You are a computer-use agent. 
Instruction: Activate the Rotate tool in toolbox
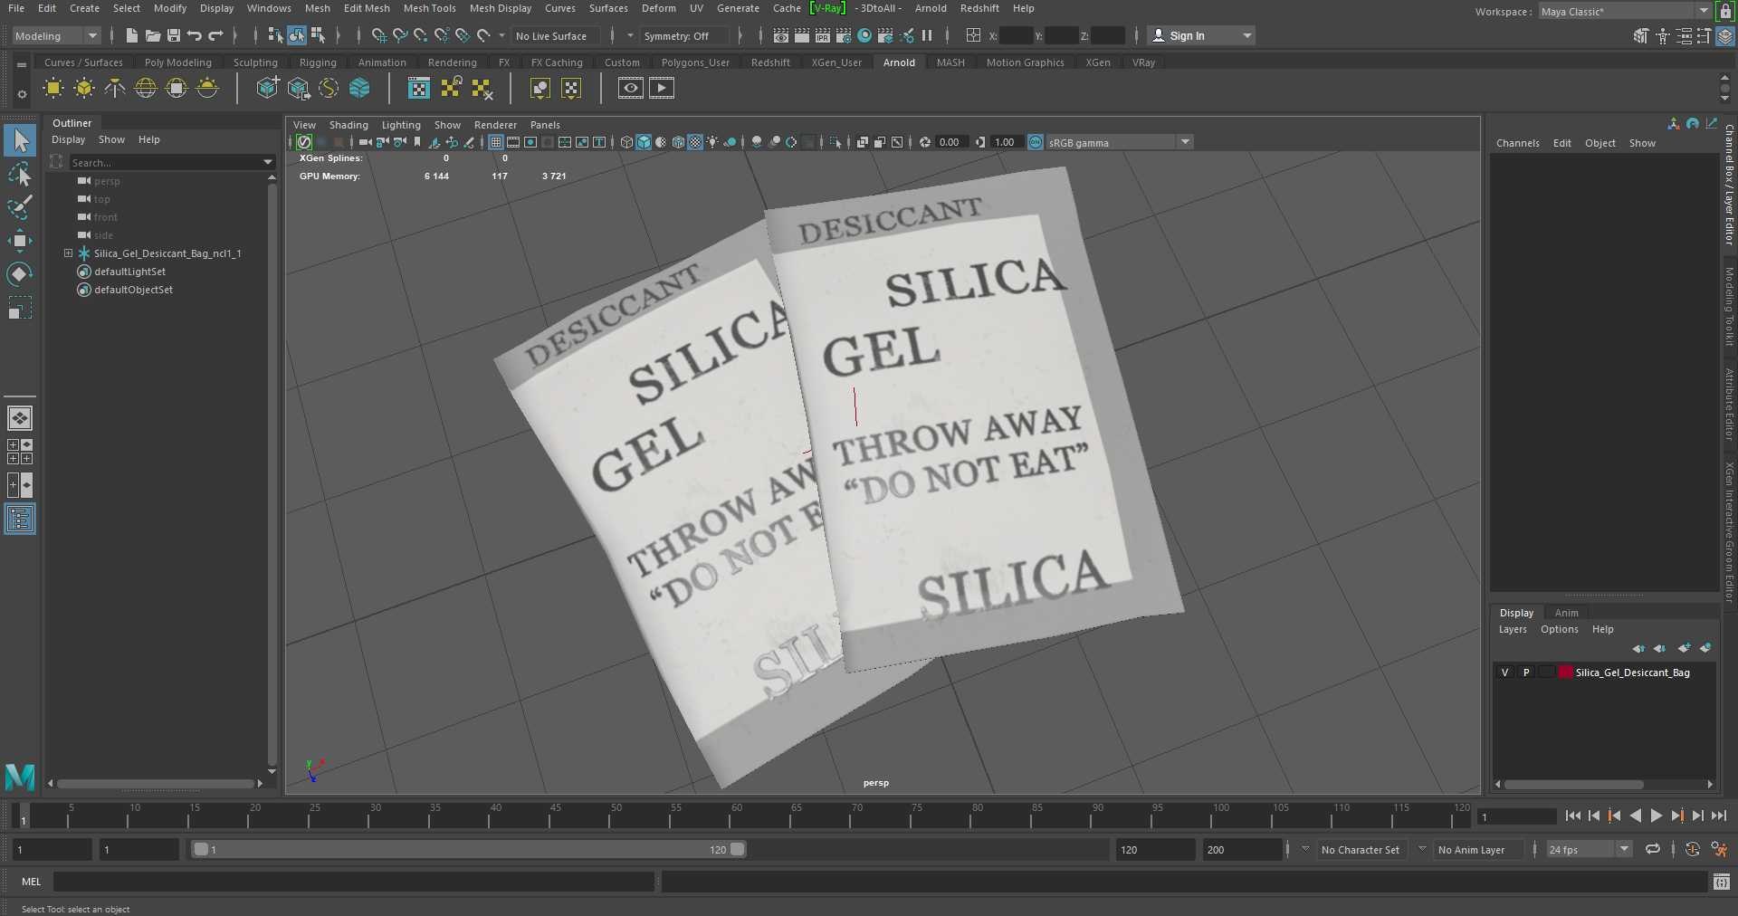tap(20, 273)
